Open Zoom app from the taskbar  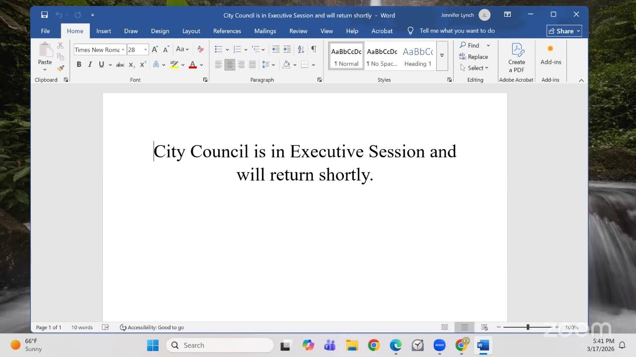pyautogui.click(x=439, y=345)
